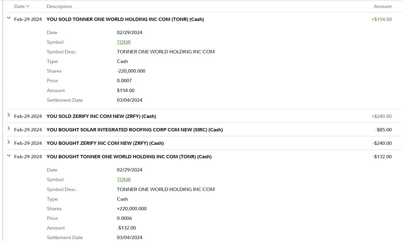Click the +$240.00 amount
The width and height of the screenshot is (402, 241).
[381, 116]
